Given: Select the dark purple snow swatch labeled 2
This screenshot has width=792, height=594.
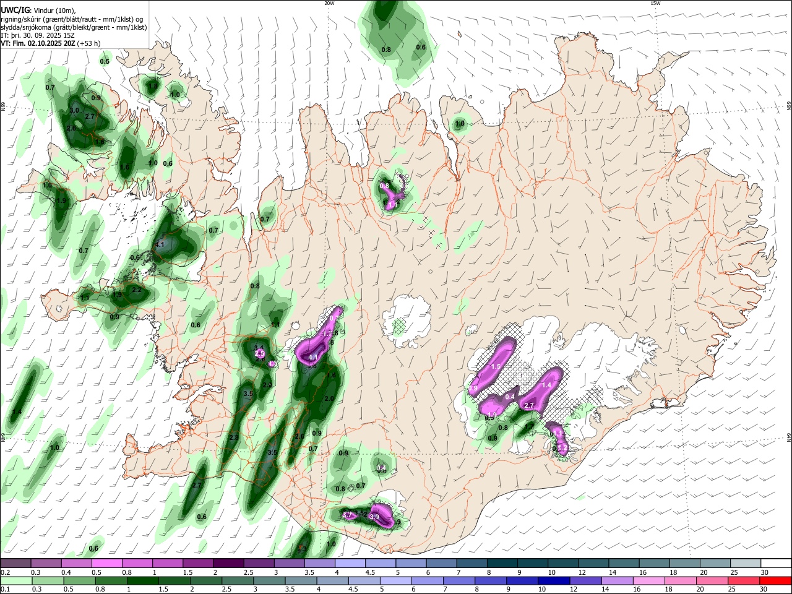Looking at the screenshot, I should point(228,564).
